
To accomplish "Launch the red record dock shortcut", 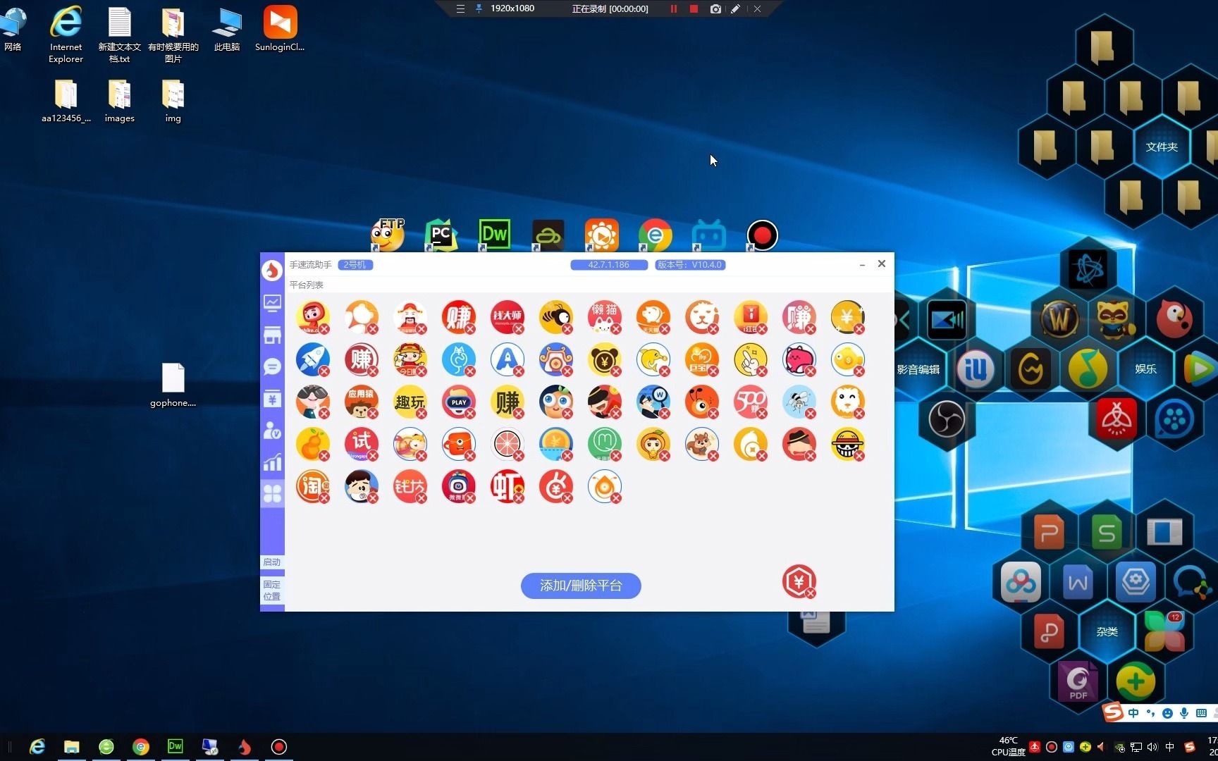I will point(762,235).
